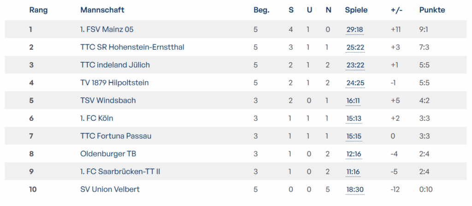Screen dimensions: 472x206
Task: Click the Beg. column header
Action: coord(261,10)
